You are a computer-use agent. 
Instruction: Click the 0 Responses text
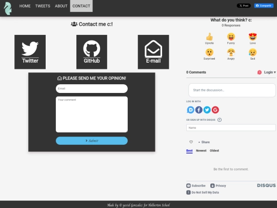point(231,26)
